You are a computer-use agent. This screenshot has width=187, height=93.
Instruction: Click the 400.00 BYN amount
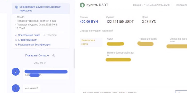coord(89,22)
